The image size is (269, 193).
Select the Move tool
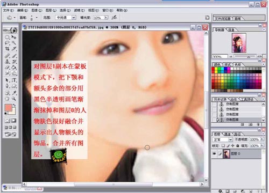click(x=14, y=37)
